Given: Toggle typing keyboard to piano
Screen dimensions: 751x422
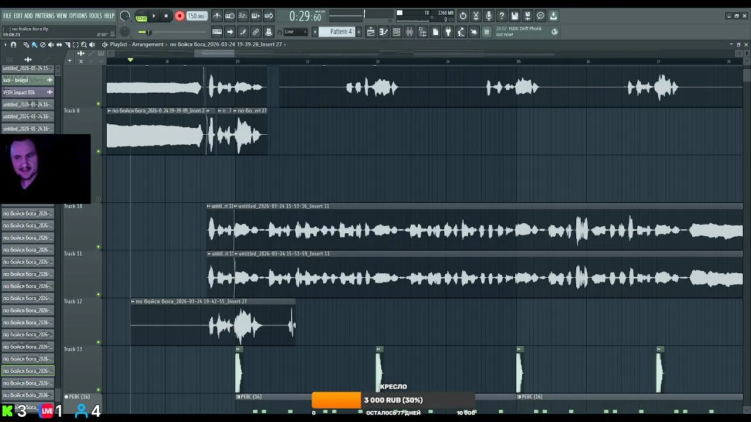Looking at the screenshot, I should click(216, 32).
